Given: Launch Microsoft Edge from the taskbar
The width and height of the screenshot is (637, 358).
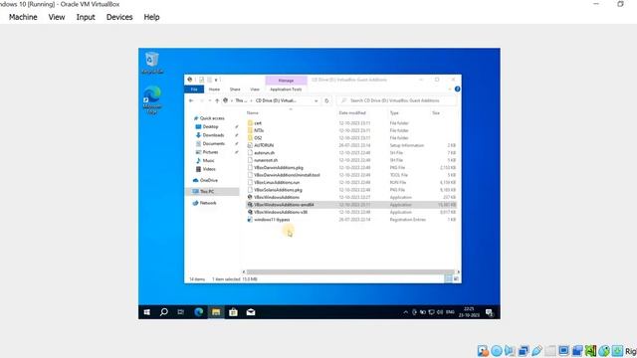Looking at the screenshot, I should point(199,312).
